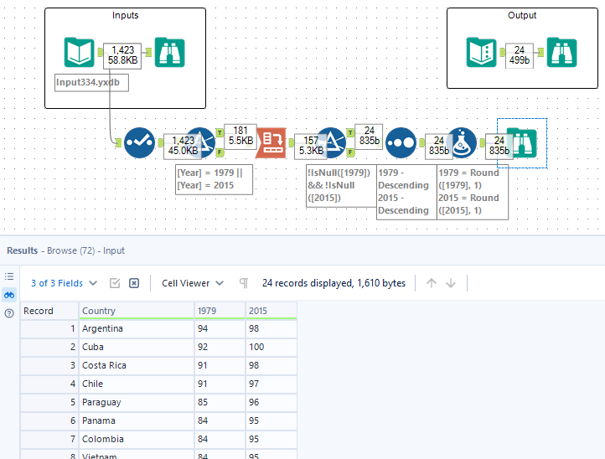Viewport: 605px width, 459px height.
Task: Select the Sort tool with three dots
Action: (401, 142)
